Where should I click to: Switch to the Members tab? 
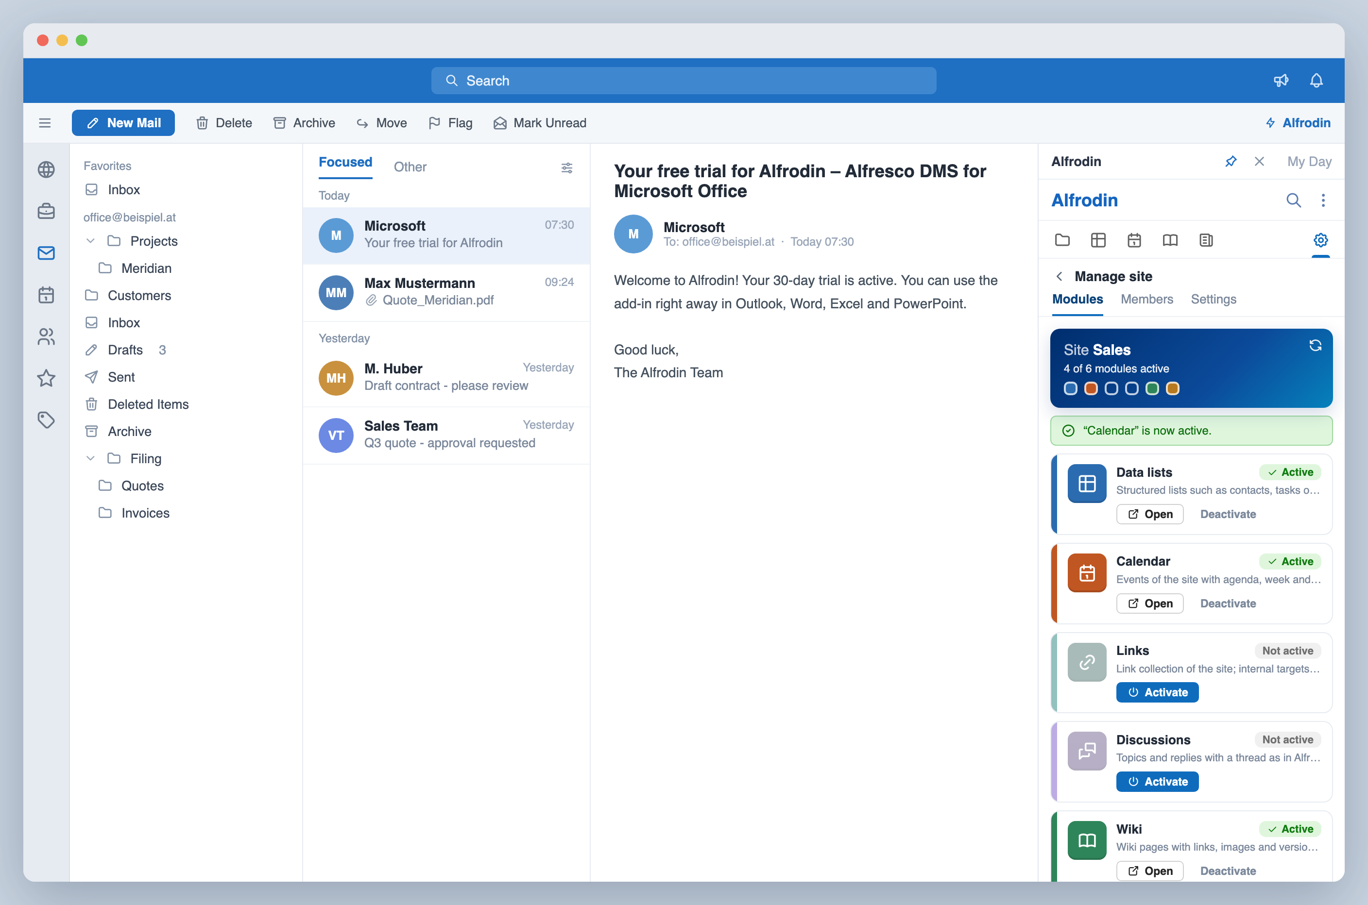coord(1146,300)
